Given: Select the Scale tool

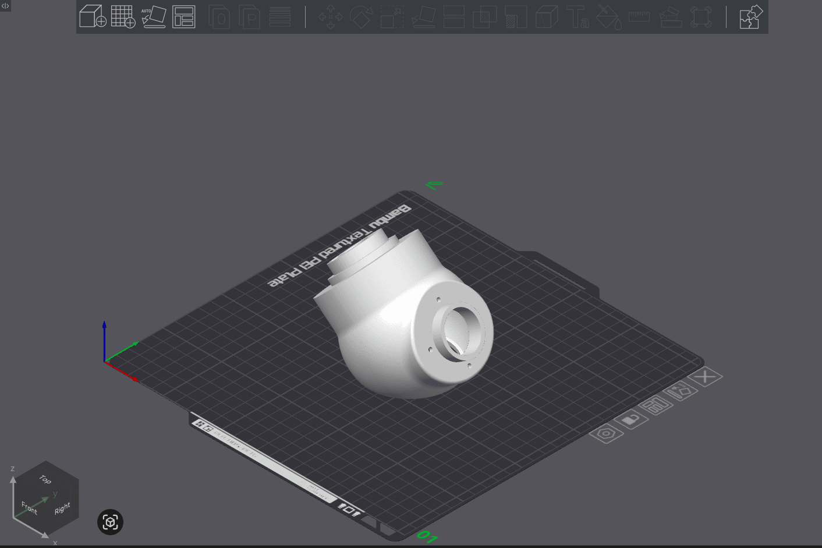Looking at the screenshot, I should click(392, 17).
